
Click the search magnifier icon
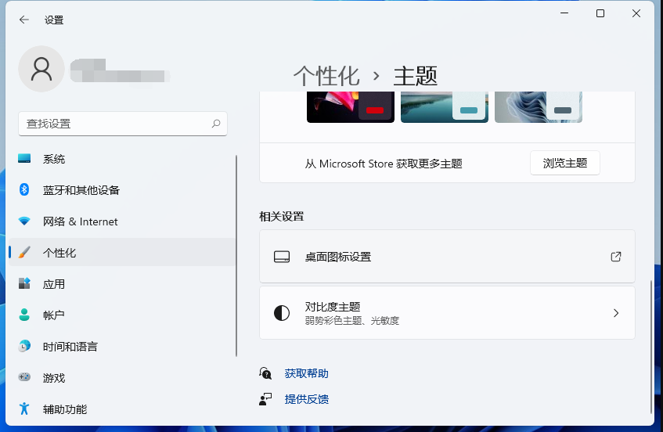click(216, 124)
